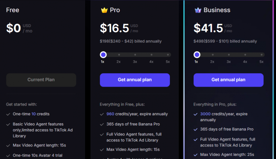
Task: Click the Business slider handle at 1x
Action: [x=196, y=55]
